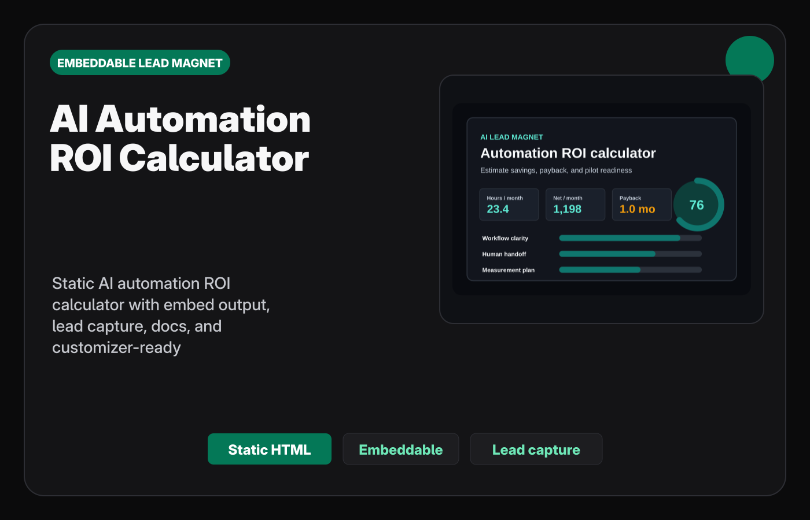Click the Measurement plan progress bar
810x520 pixels.
pos(631,270)
